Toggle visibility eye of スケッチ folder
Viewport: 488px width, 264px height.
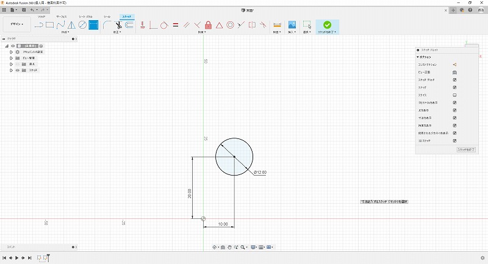click(17, 70)
